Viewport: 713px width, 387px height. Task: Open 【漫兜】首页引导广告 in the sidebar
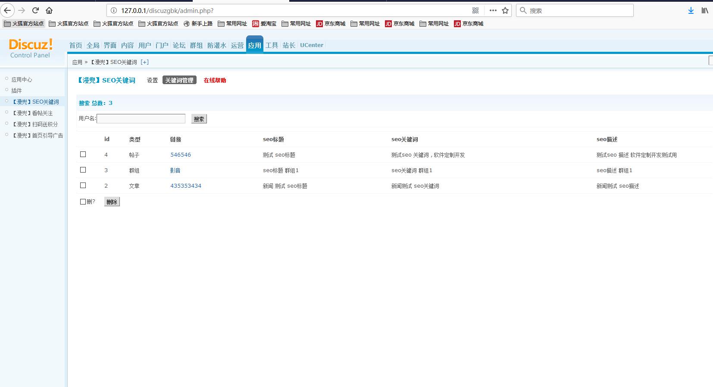click(38, 135)
